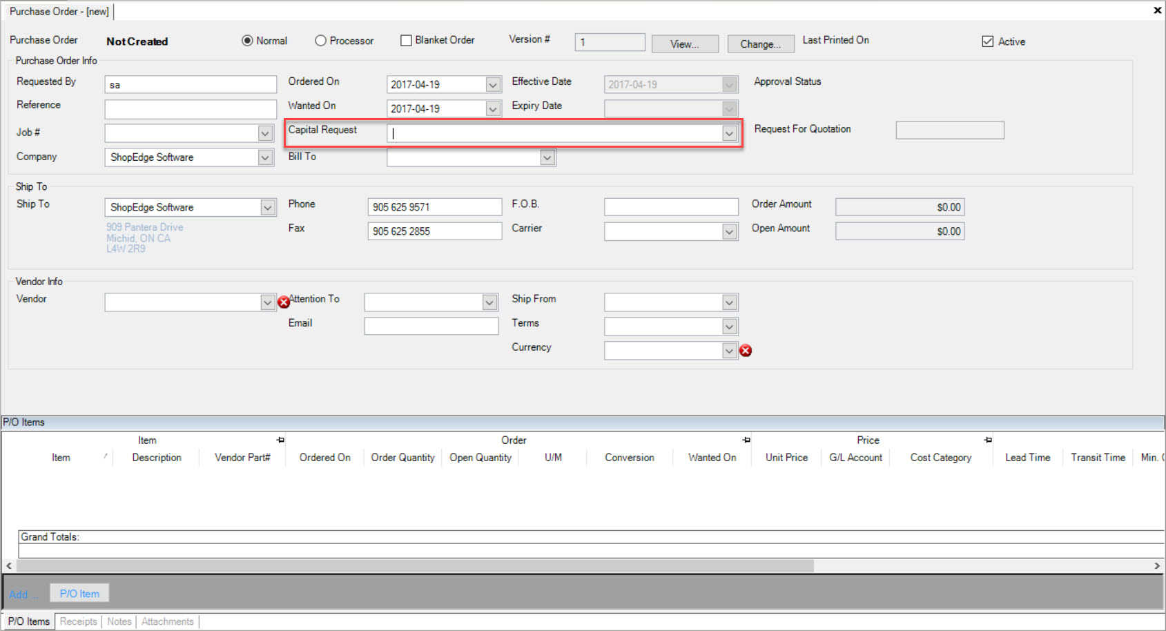Open the Ship To dropdown
Screen dimensions: 1166x631
pyautogui.click(x=268, y=207)
